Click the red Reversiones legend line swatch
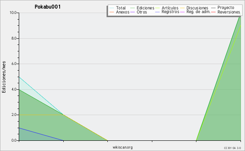The image size is (245, 151). point(214,12)
